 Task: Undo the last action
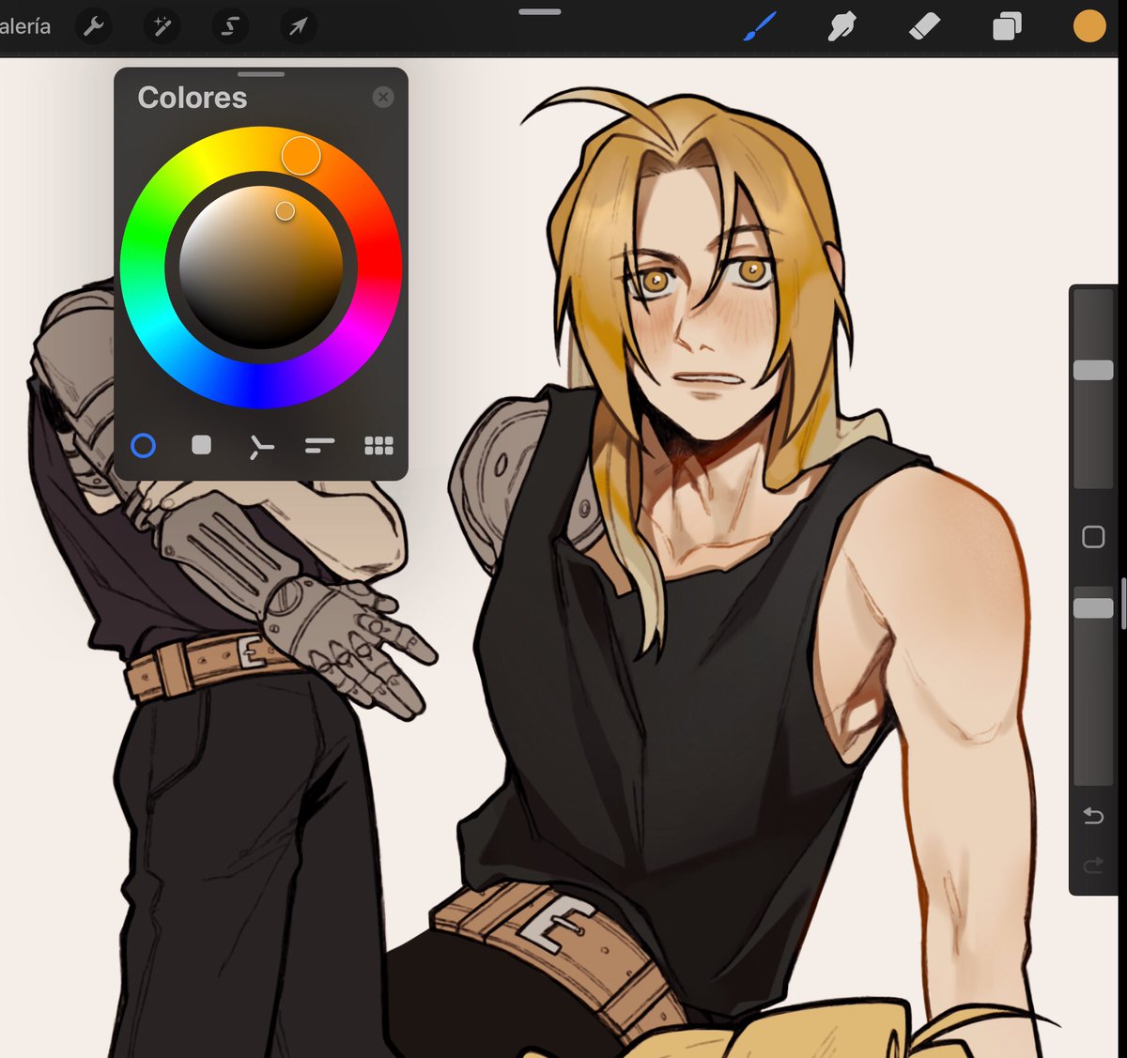point(1093,816)
